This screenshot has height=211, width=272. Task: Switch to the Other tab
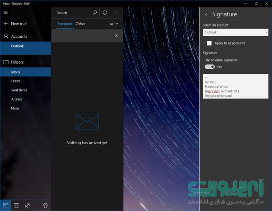tap(80, 24)
